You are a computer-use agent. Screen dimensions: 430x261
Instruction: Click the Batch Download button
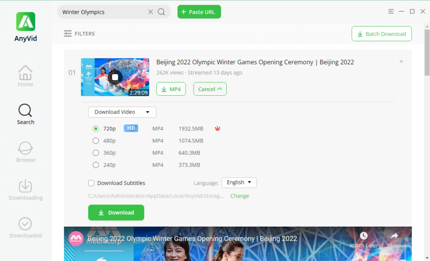coord(381,34)
